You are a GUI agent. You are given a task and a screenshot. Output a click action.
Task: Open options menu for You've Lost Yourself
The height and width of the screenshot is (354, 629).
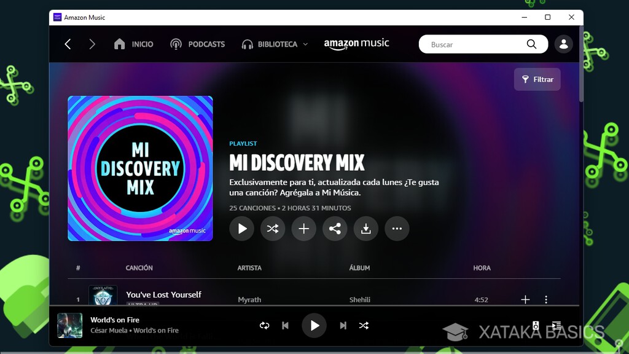pyautogui.click(x=546, y=299)
